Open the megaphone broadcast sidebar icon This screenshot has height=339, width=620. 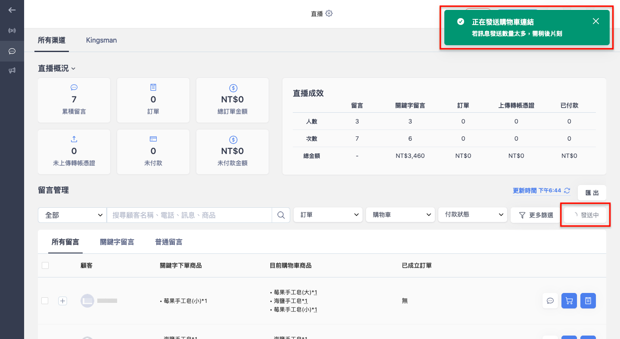pos(12,70)
